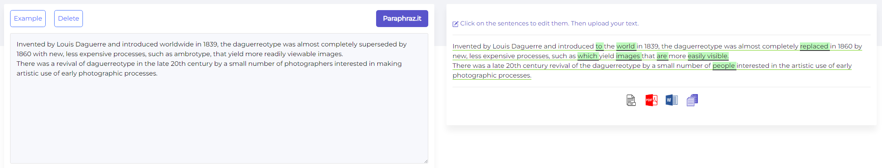Click highlighted "to" after "introduced" in output
This screenshot has height=168, width=882.
coord(599,46)
